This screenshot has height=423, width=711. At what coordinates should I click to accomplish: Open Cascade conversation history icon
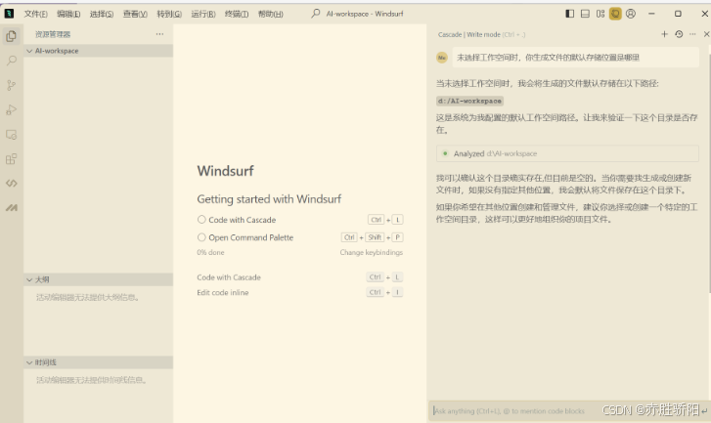tap(679, 34)
